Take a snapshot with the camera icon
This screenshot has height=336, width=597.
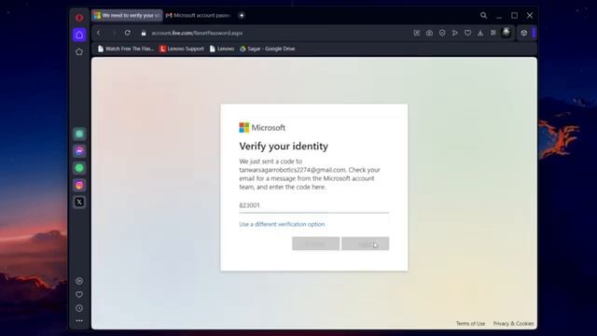[429, 34]
